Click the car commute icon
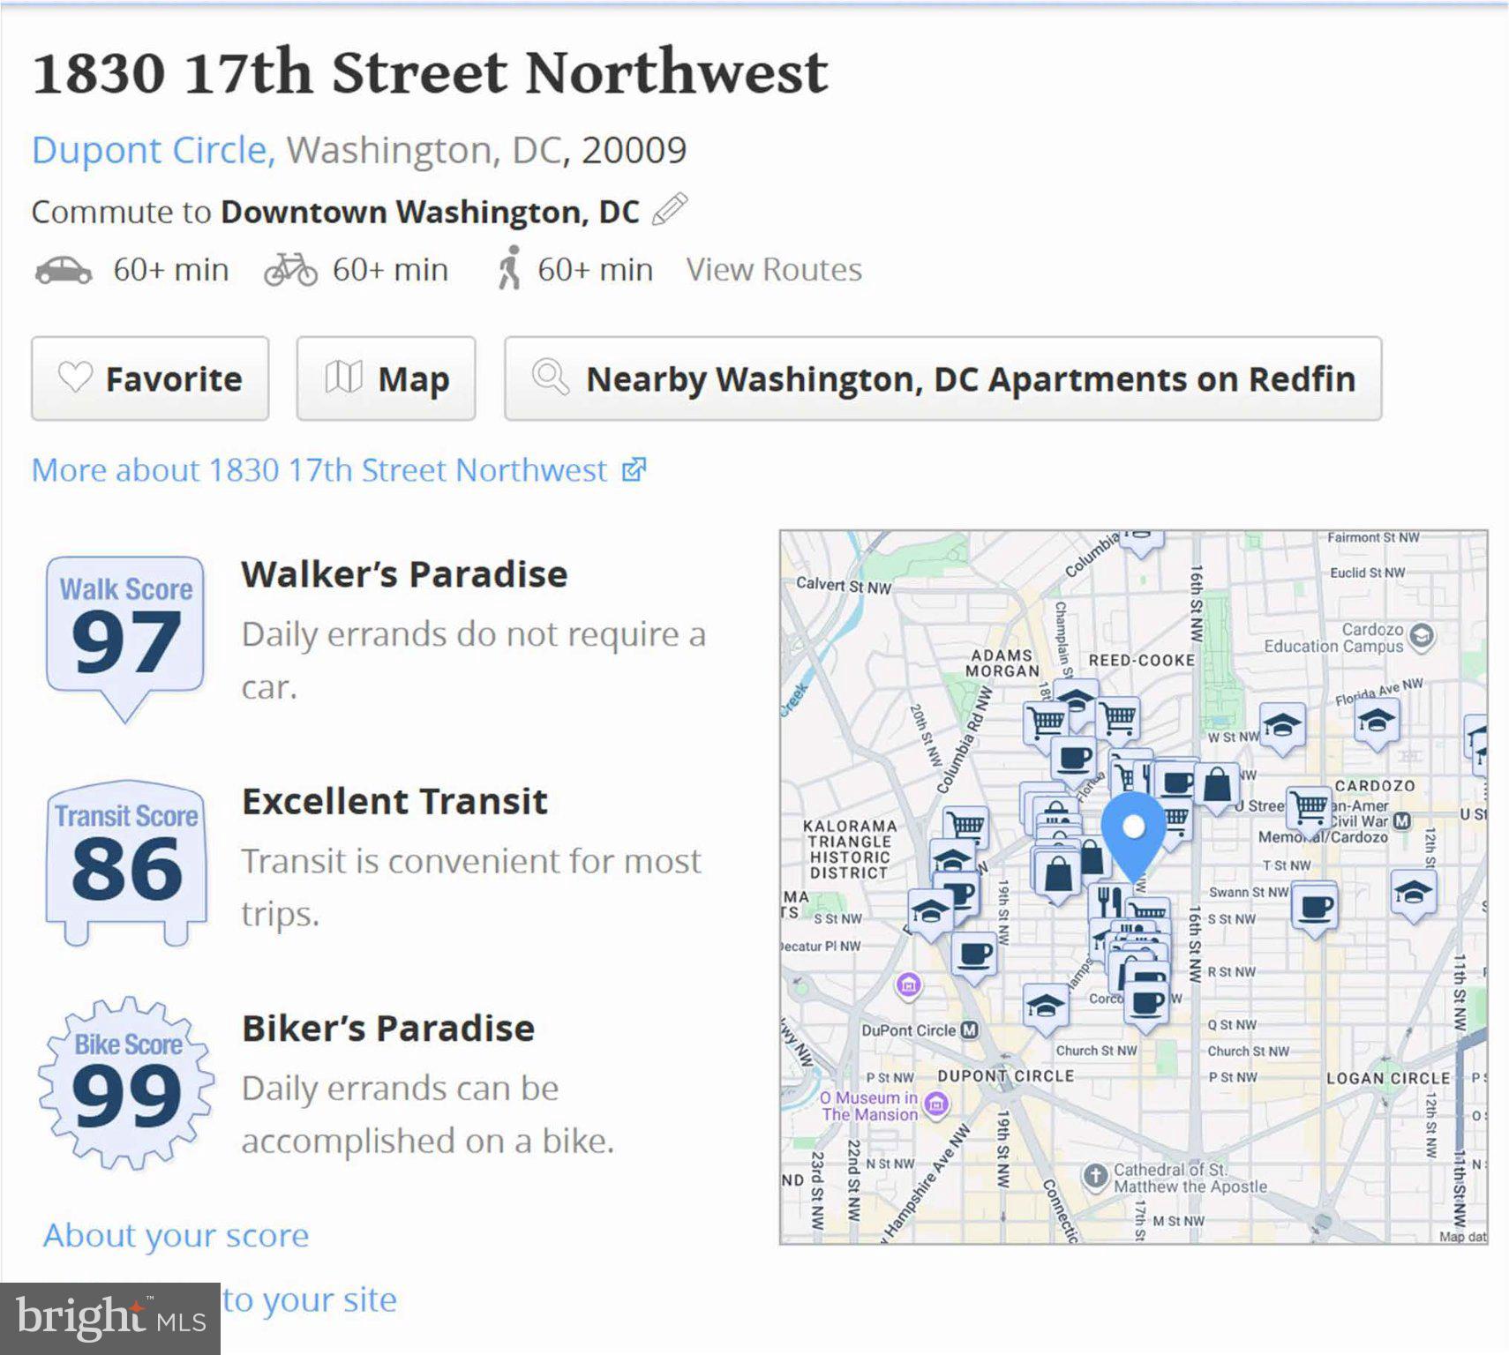Image resolution: width=1509 pixels, height=1355 pixels. pyautogui.click(x=63, y=271)
